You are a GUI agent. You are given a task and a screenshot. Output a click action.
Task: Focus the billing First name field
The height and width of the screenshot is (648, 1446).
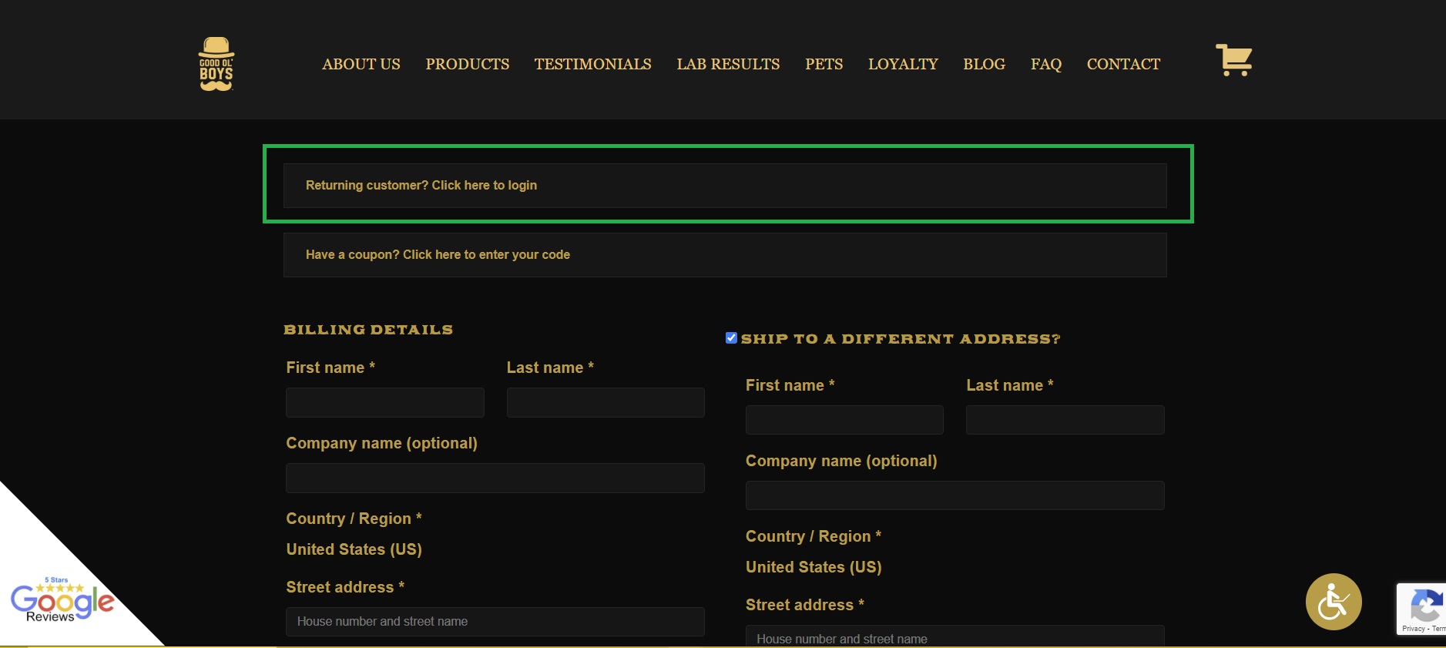(x=385, y=403)
